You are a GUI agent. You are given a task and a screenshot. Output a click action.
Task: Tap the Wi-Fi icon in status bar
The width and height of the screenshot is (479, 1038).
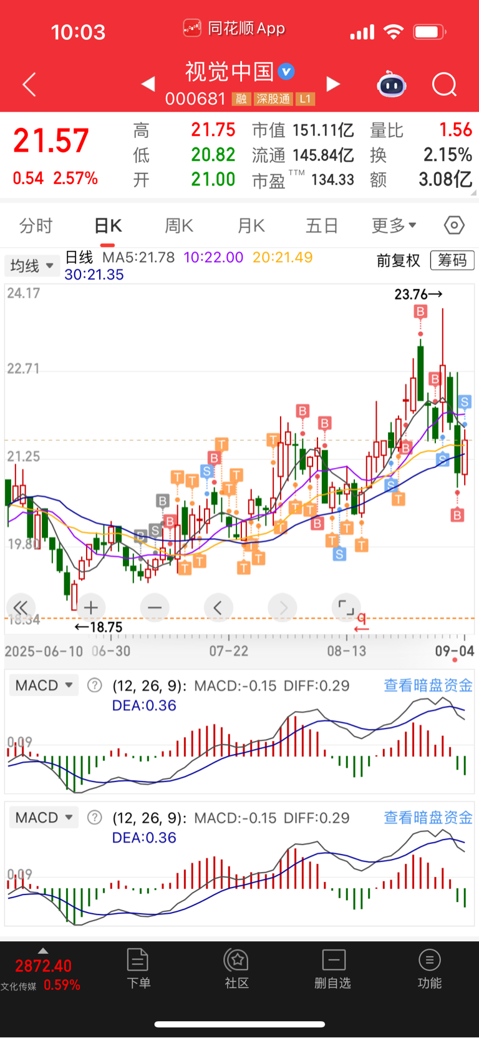click(393, 31)
